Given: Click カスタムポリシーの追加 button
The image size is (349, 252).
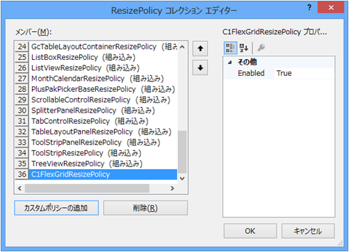Looking at the screenshot, I should pyautogui.click(x=56, y=208).
